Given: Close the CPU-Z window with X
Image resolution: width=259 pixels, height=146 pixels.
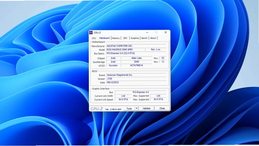Looking at the screenshot, I should 166,32.
